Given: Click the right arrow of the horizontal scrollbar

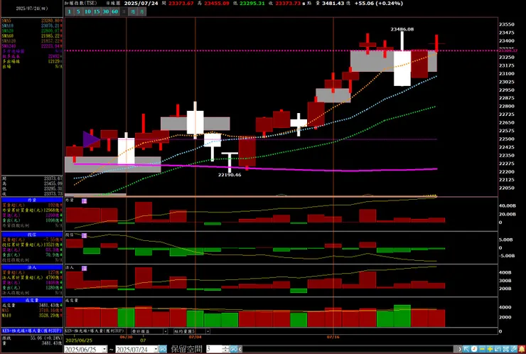Looking at the screenshot, I should (460, 349).
